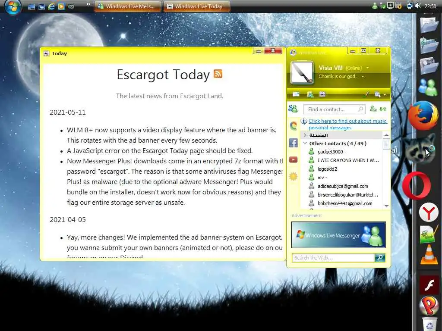Viewport: 442px width, 331px height.
Task: Launch VLC media player from side dock
Action: click(429, 255)
